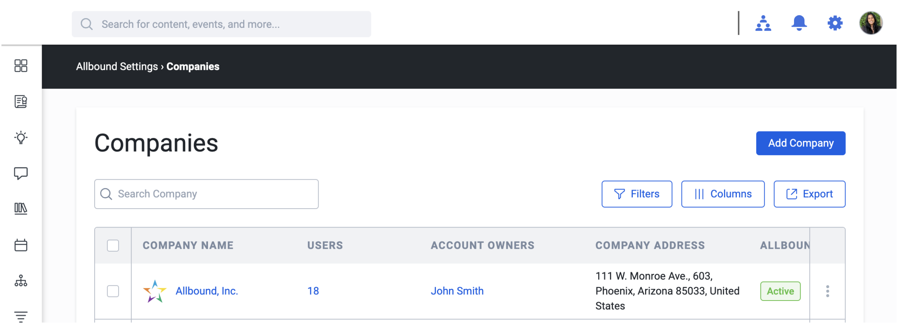Click the Allbound star logo in table row
The image size is (898, 324).
tap(155, 291)
